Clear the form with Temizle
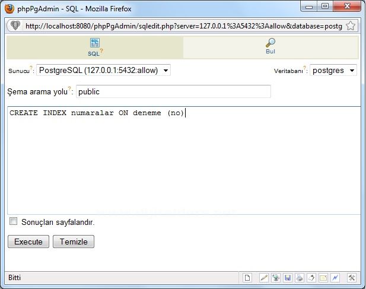Viewport: 366px width, 289px height. [74, 242]
